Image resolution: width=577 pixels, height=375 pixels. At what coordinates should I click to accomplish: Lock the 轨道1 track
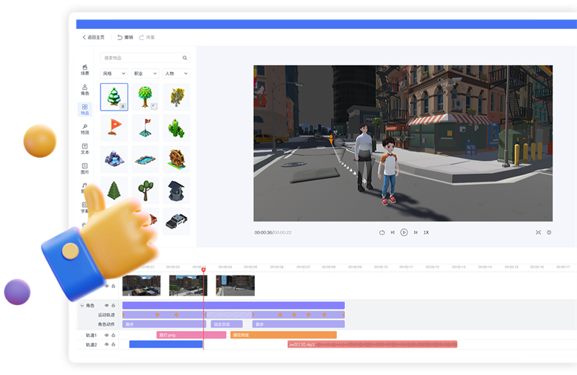coord(113,335)
